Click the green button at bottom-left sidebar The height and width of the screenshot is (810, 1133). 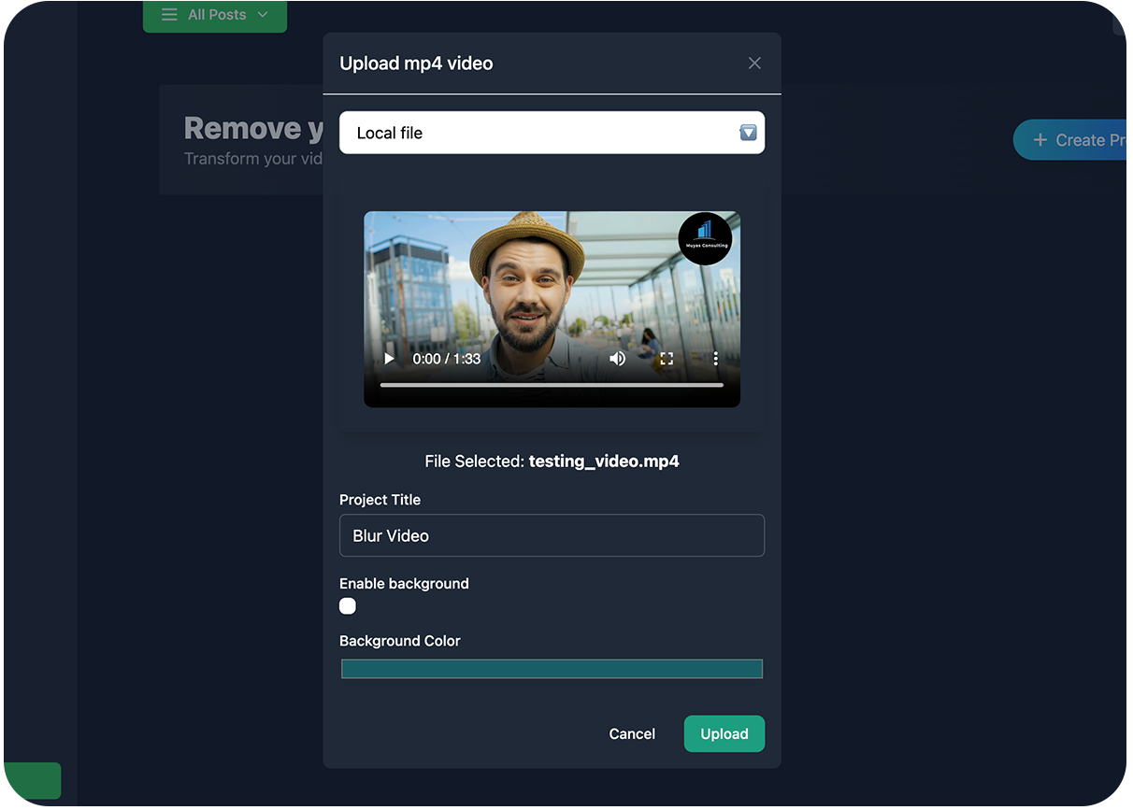32,780
